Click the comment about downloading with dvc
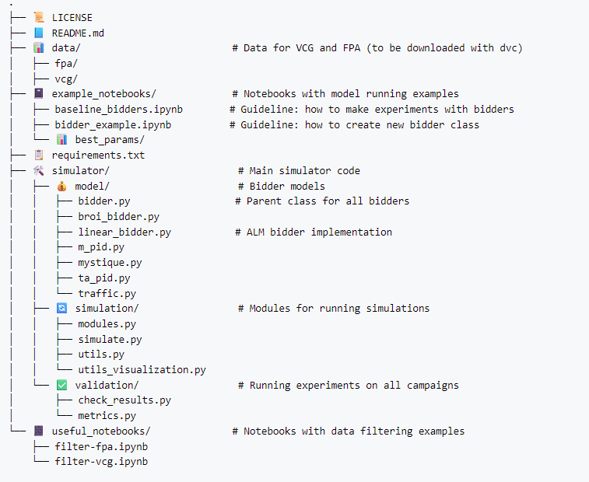Viewport: 589px width, 482px height. 377,48
